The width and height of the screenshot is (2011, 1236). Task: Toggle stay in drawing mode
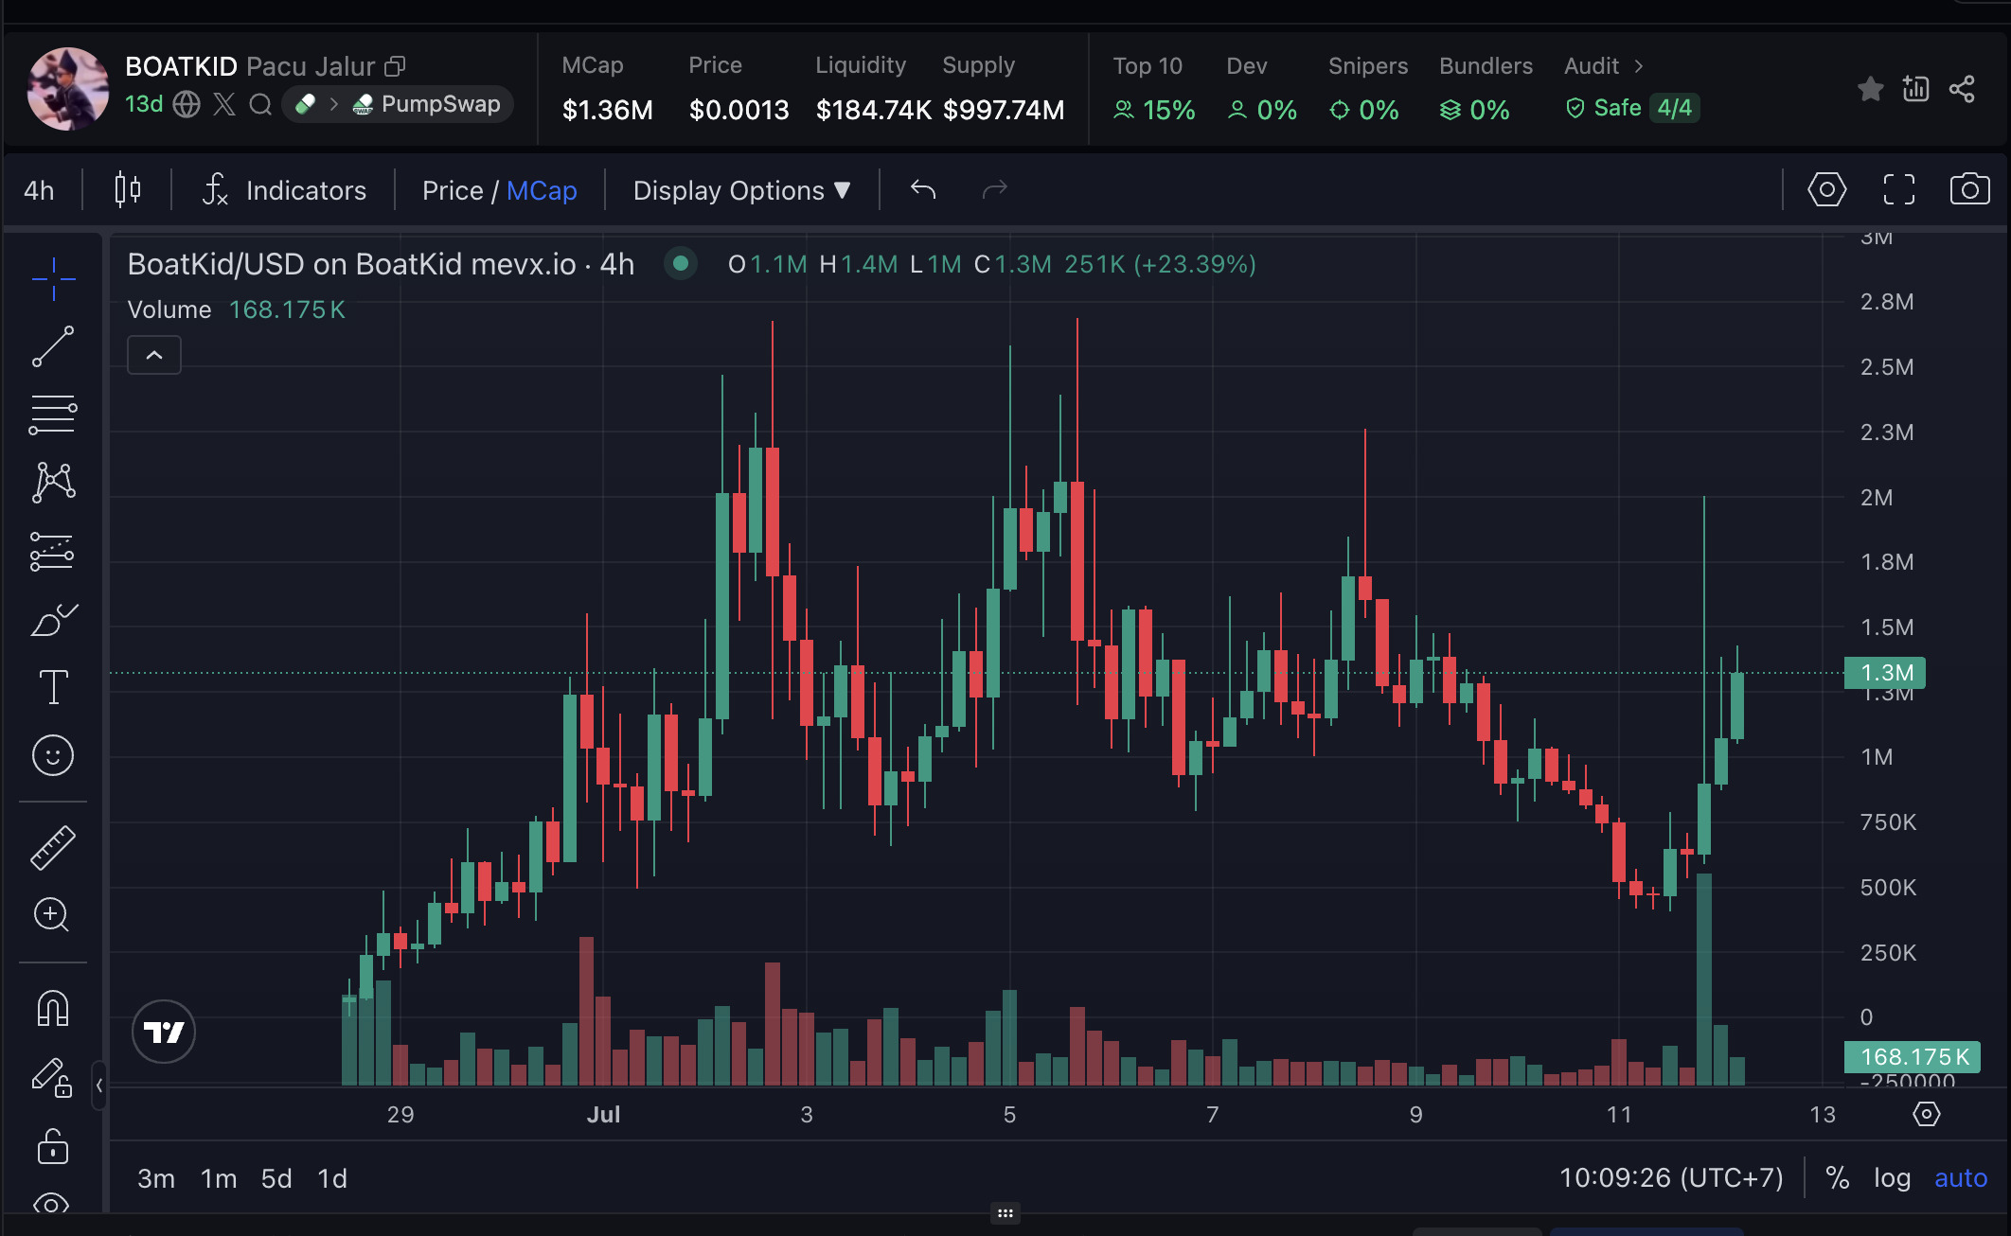(53, 1077)
